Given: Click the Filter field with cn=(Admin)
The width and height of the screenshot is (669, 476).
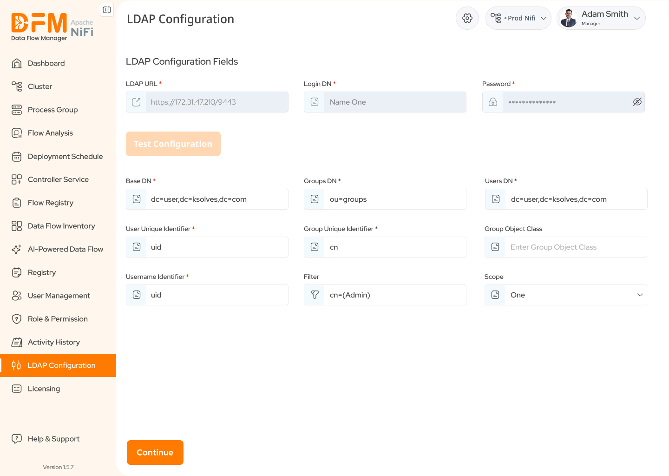Looking at the screenshot, I should point(385,295).
